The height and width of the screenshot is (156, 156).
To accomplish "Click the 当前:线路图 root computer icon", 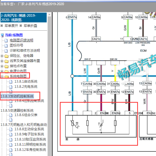I will (x=2, y=35).
